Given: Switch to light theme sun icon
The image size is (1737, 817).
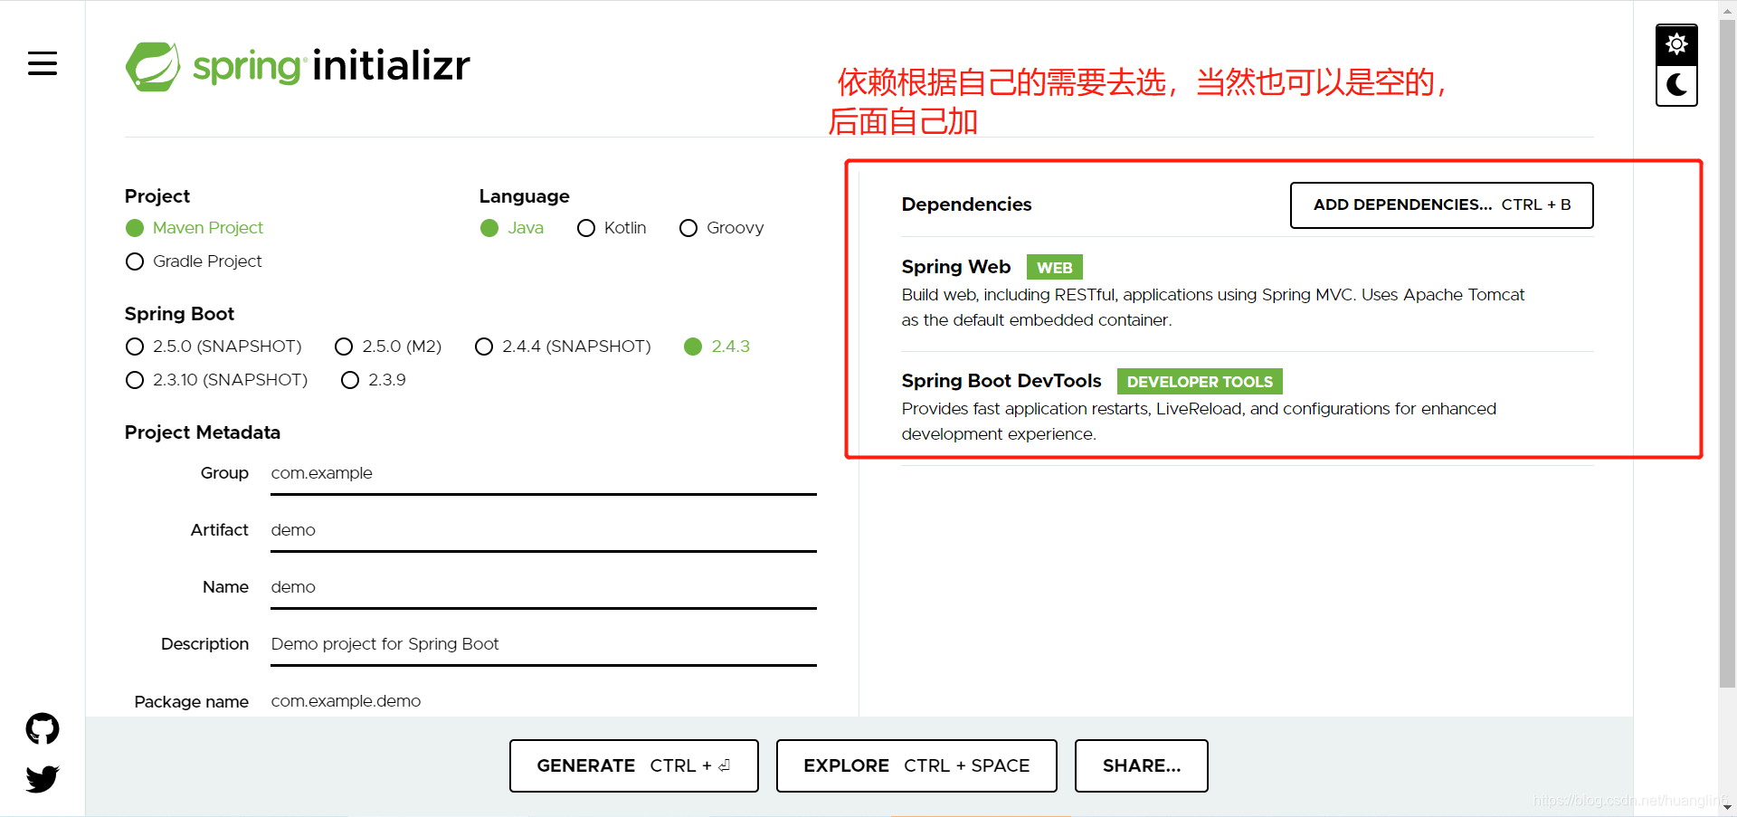Looking at the screenshot, I should coord(1676,44).
